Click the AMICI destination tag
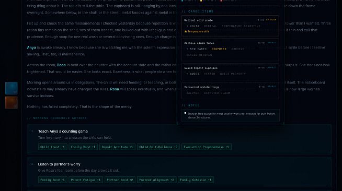This screenshot has height=191, width=342. 193,74
